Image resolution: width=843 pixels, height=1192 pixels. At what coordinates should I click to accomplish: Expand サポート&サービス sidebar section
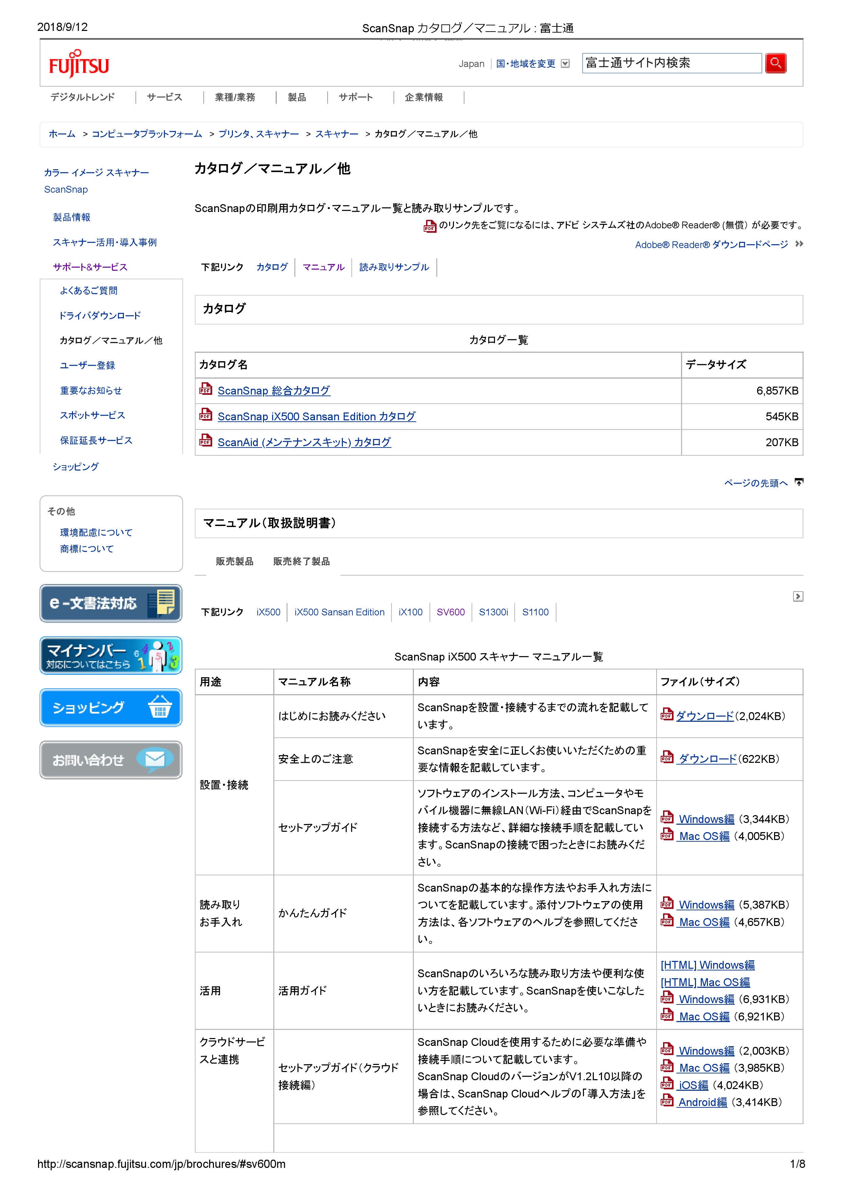[90, 267]
